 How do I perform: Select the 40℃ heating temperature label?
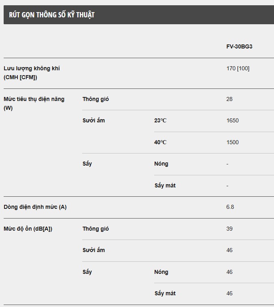[160, 142]
